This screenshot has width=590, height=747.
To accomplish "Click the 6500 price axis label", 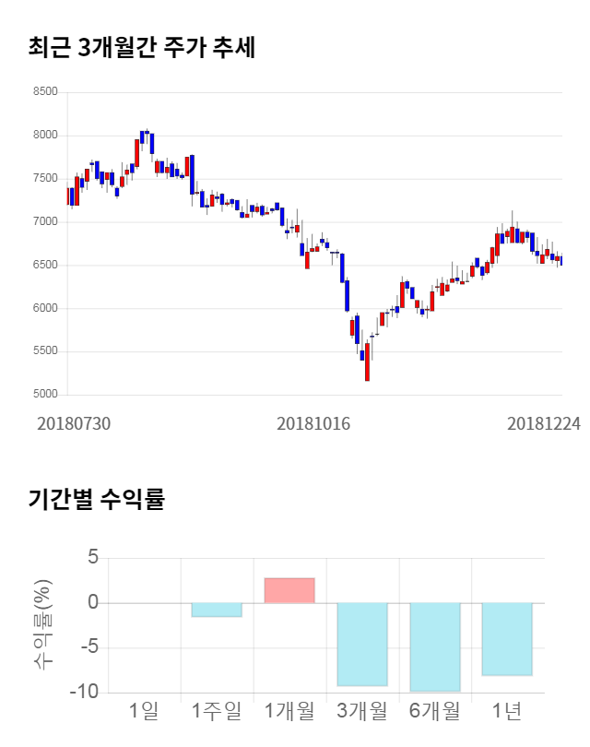I will coord(44,266).
